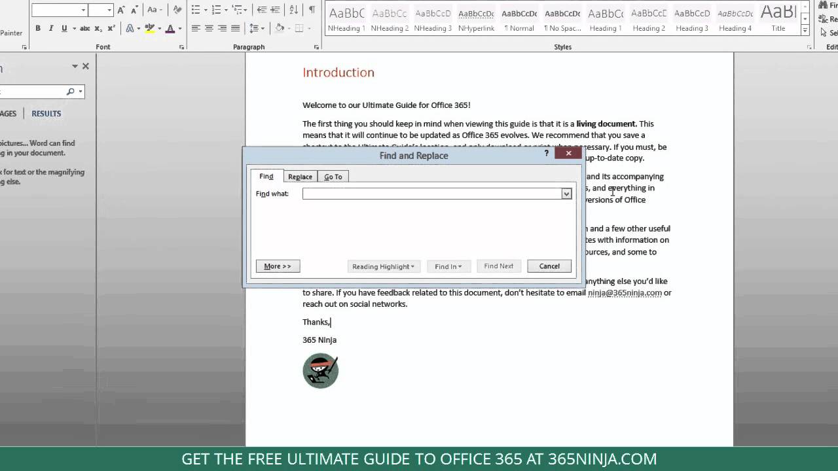Screen dimensions: 838x471
Task: Align text left
Action: coord(196,28)
